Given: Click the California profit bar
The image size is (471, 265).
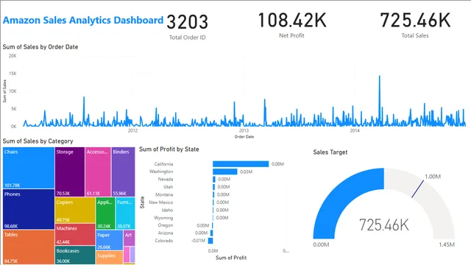Looking at the screenshot, I should tap(241, 164).
